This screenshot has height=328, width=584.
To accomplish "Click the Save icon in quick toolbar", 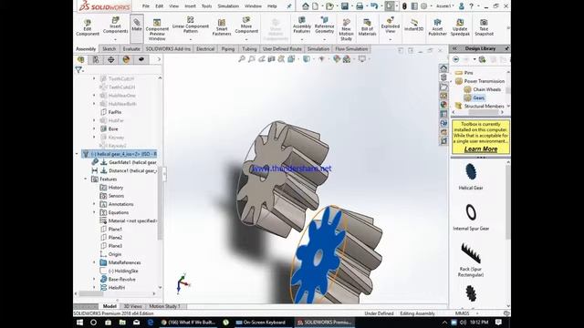I will click(345, 6).
